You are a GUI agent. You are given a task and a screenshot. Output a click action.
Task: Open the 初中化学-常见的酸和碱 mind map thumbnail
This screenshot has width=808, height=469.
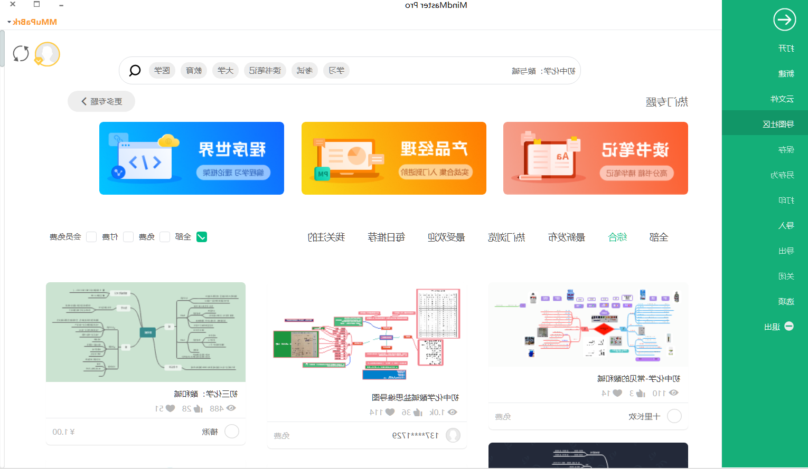pyautogui.click(x=588, y=324)
